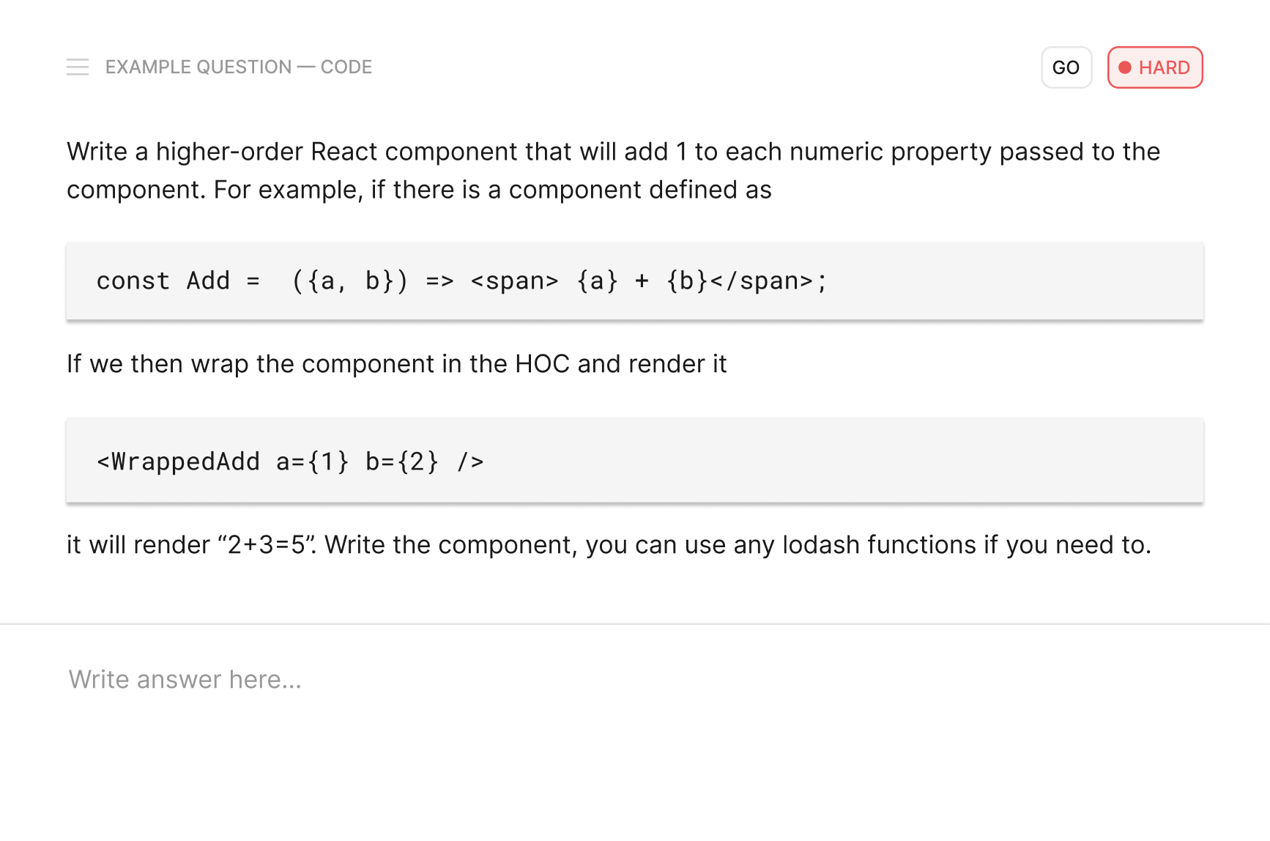Screen dimensions: 1270x841
Task: Click the HARD difficulty badge
Action: pos(1155,67)
